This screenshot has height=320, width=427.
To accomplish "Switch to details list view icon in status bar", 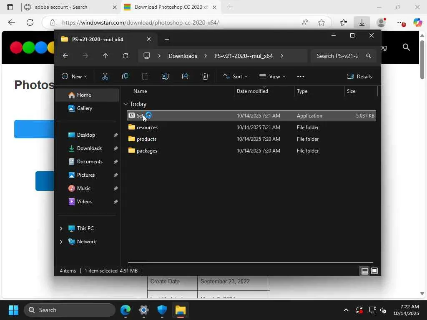I will pos(364,271).
